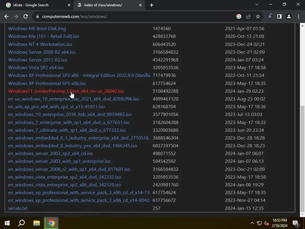Download Windows ME Boot Disk.img
305x229 pixels.
point(37,29)
